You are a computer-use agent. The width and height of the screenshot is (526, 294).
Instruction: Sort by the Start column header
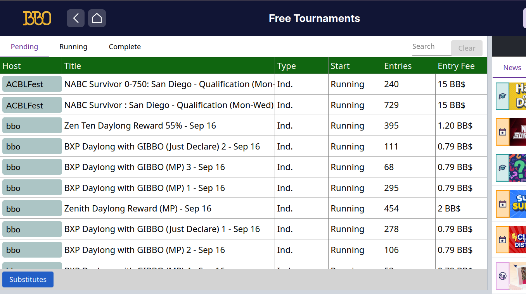pos(355,66)
